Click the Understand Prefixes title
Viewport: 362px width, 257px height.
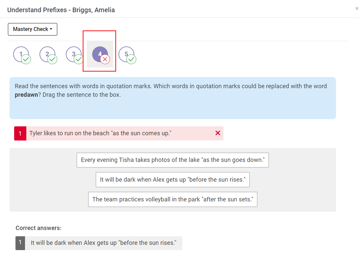(61, 10)
